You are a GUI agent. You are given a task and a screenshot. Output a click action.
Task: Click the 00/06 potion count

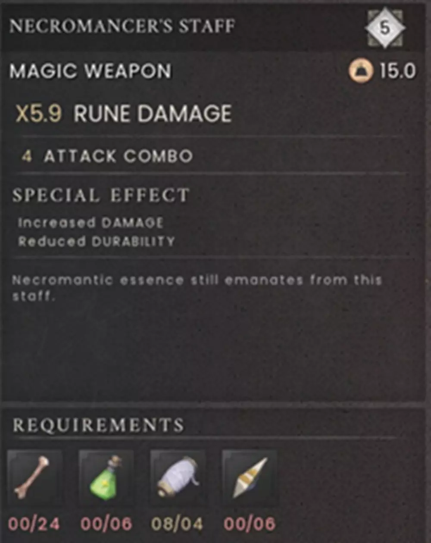tap(106, 524)
